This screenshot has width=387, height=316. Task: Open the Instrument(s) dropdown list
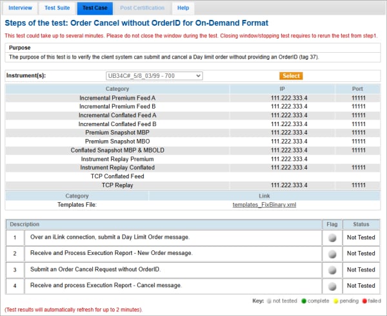(154, 76)
